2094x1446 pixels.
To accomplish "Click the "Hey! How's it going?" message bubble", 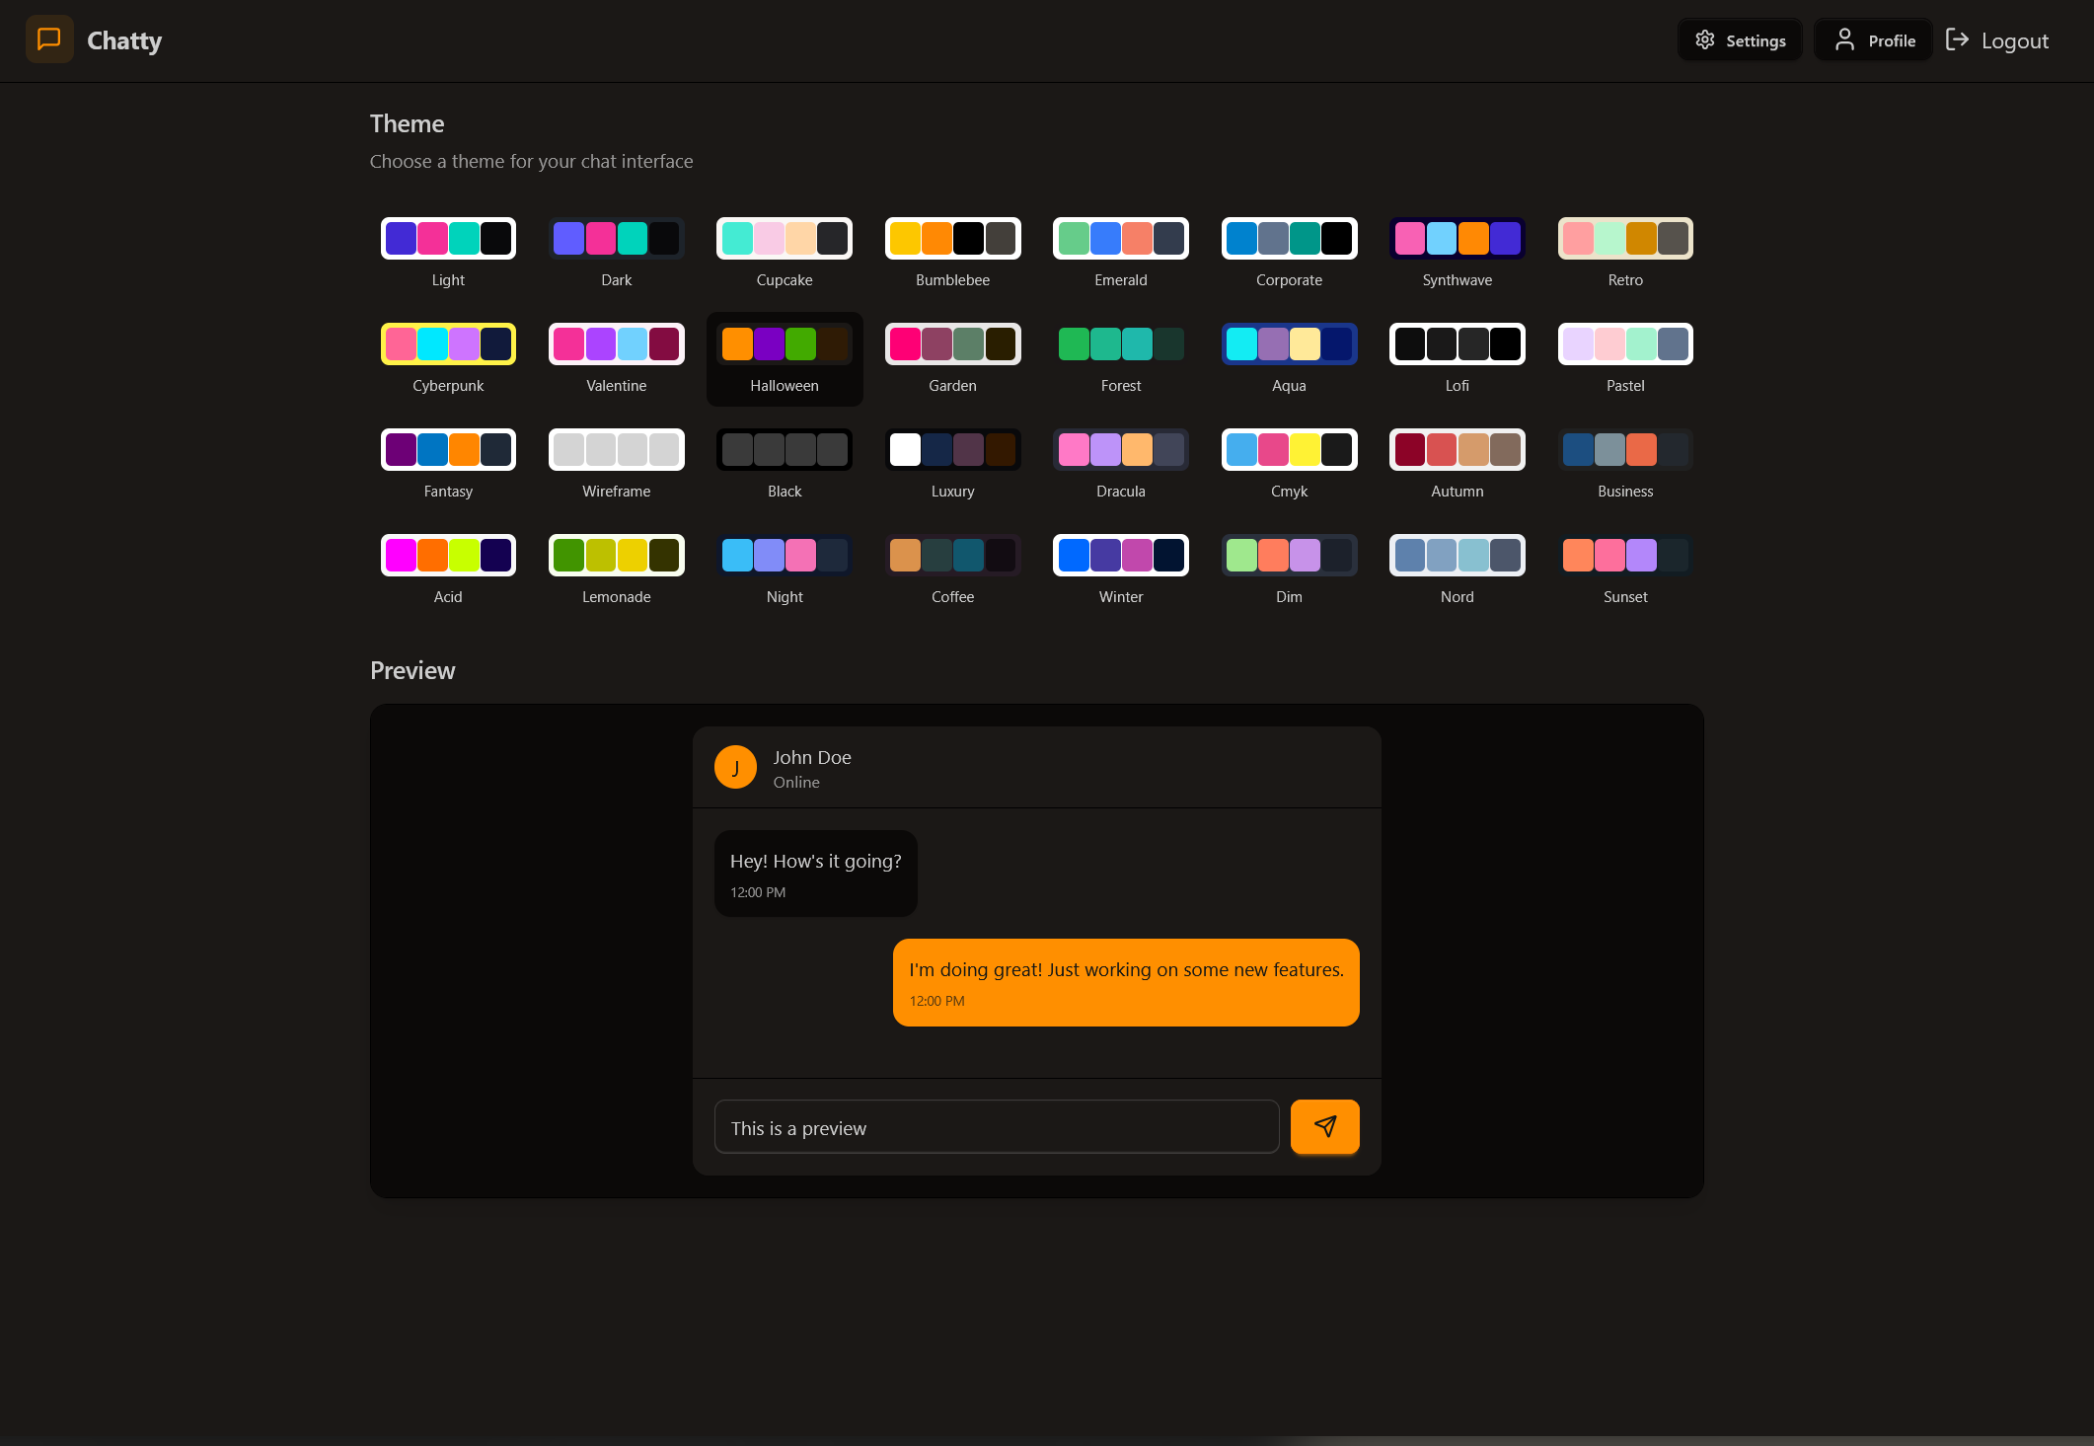I will pyautogui.click(x=816, y=874).
